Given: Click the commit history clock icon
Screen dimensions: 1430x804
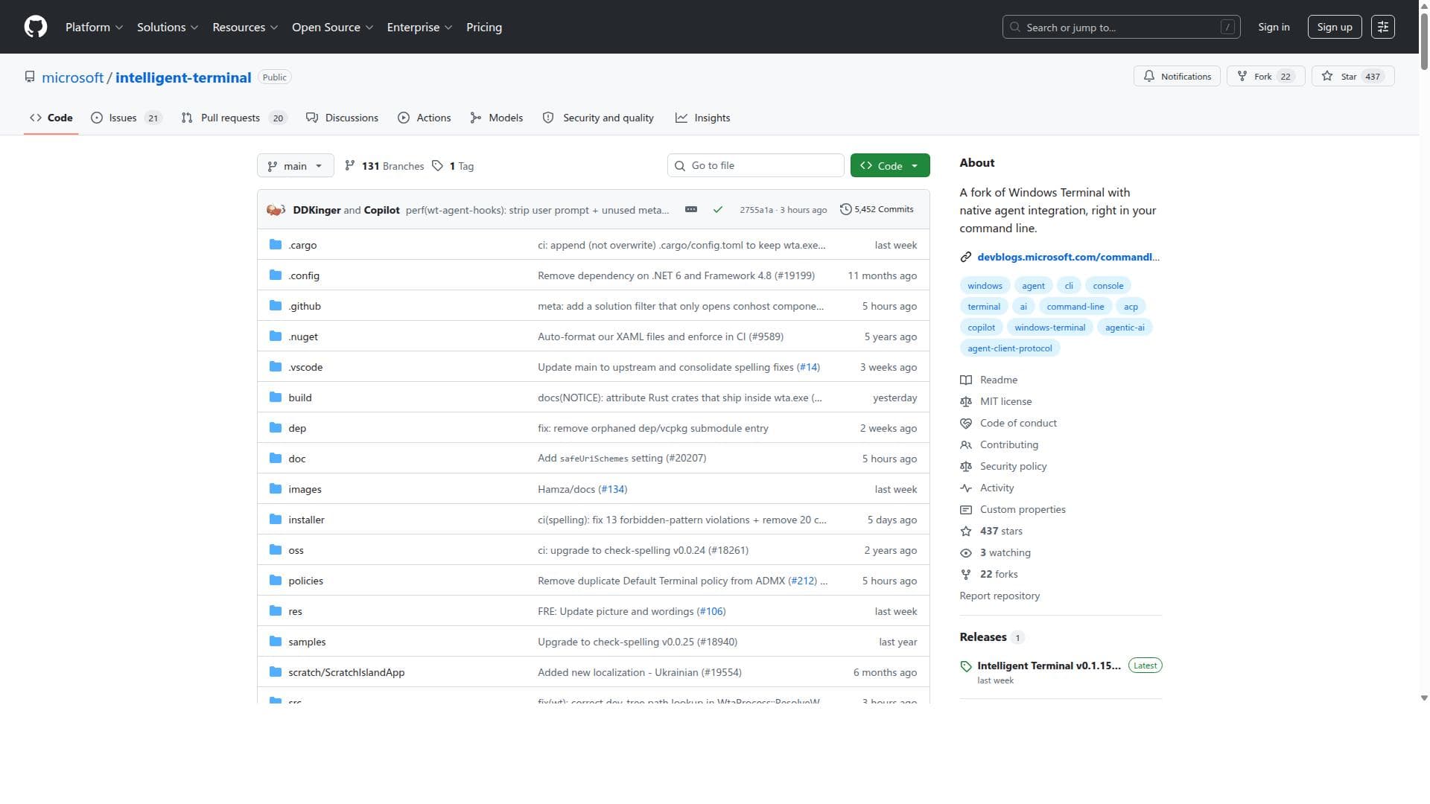Looking at the screenshot, I should point(845,209).
